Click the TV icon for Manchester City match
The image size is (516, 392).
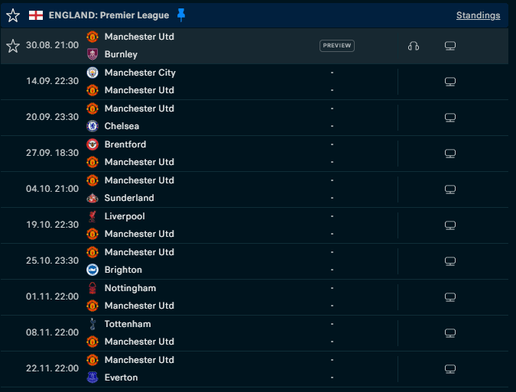pyautogui.click(x=450, y=82)
